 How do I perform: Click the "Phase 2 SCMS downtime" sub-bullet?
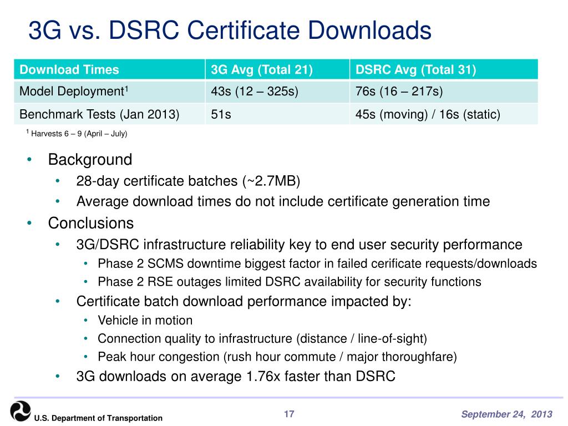point(317,263)
